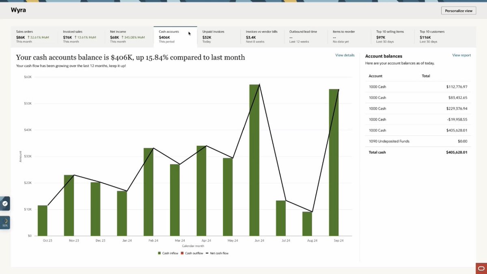Screen dimensions: 487x274
Task: Click the Oct 23 cash inflow bar
Action: click(x=43, y=220)
